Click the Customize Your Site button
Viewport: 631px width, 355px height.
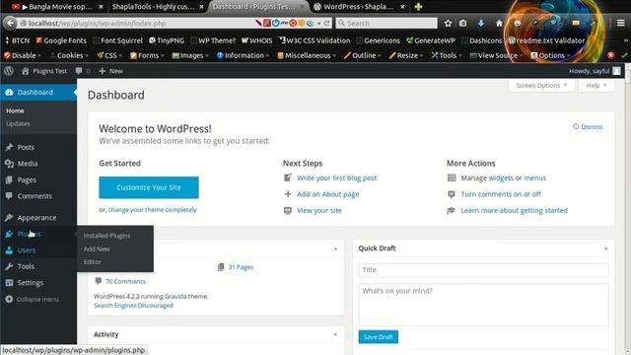tap(149, 187)
